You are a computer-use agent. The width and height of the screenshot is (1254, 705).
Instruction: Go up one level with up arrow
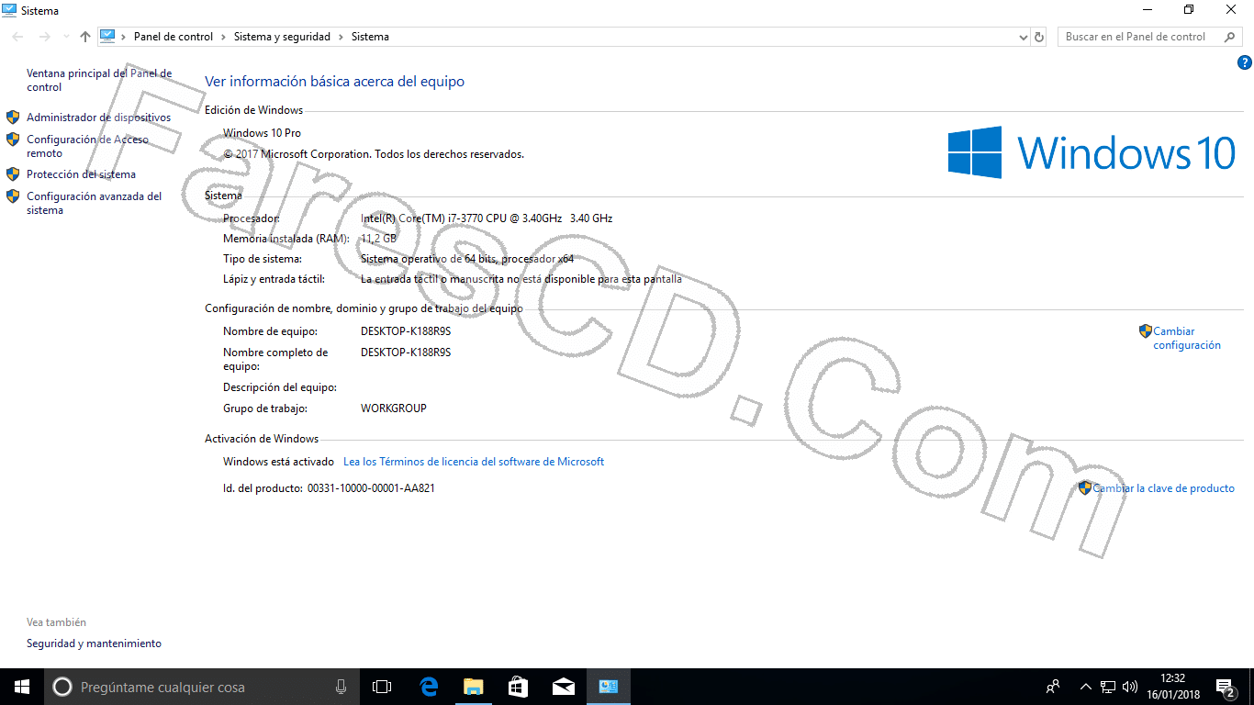coord(85,37)
